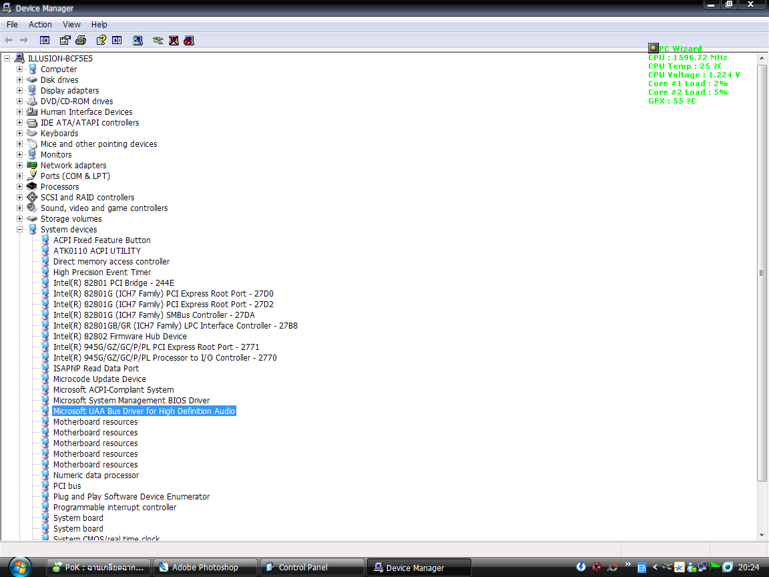769x577 pixels.
Task: Select the Storage volumes category
Action: (71, 219)
